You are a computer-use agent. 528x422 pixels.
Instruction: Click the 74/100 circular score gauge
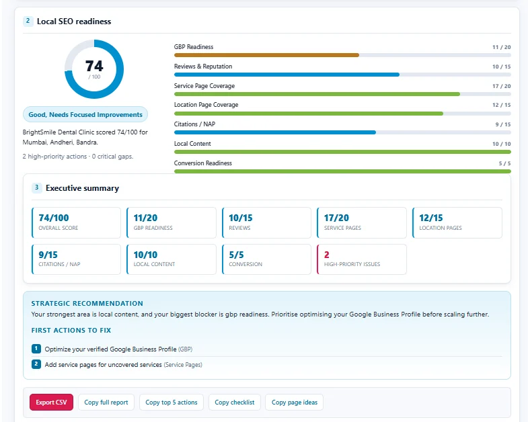[x=94, y=69]
